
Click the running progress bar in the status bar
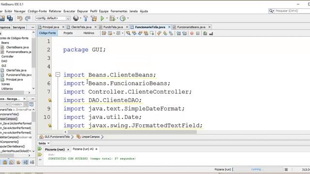tap(258, 169)
